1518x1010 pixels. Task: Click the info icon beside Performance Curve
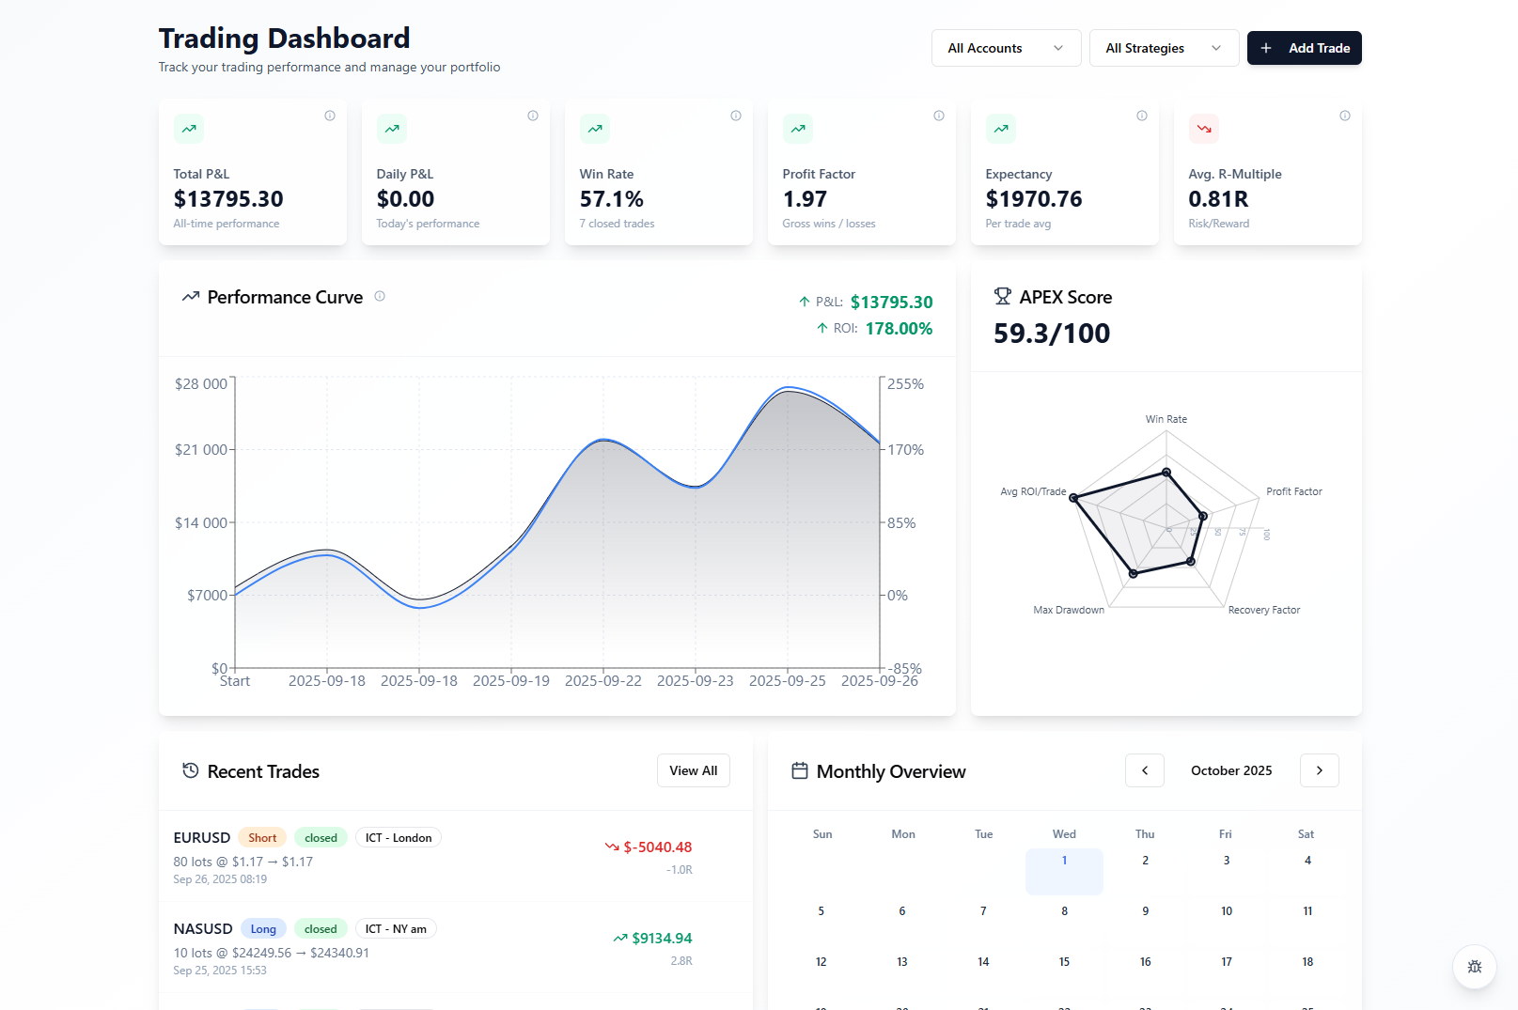click(x=380, y=296)
